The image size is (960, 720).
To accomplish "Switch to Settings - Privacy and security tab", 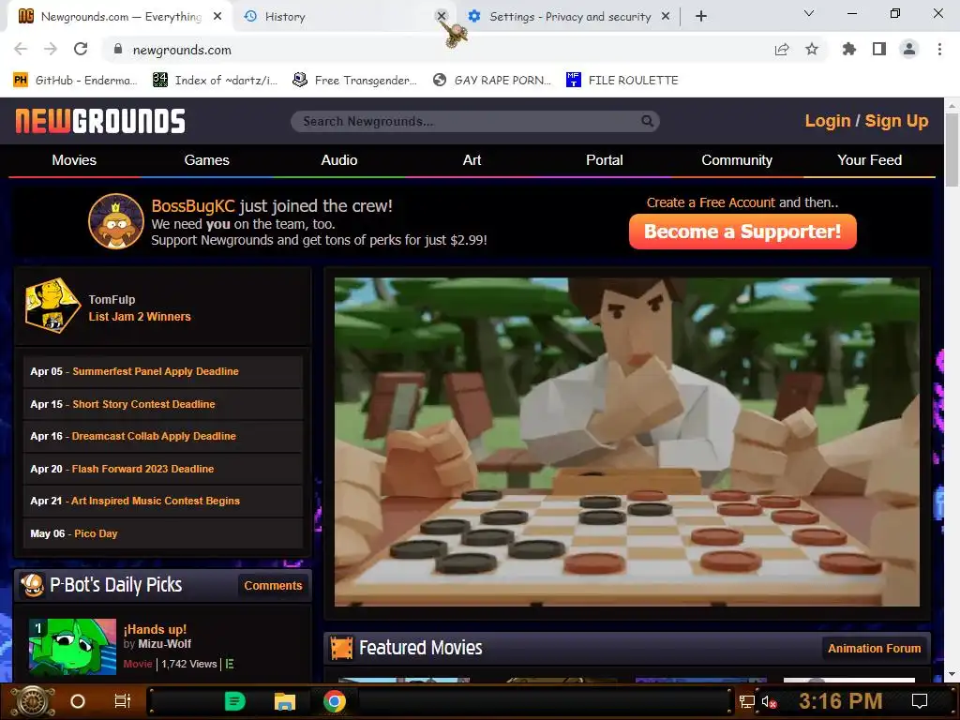I will click(x=570, y=17).
